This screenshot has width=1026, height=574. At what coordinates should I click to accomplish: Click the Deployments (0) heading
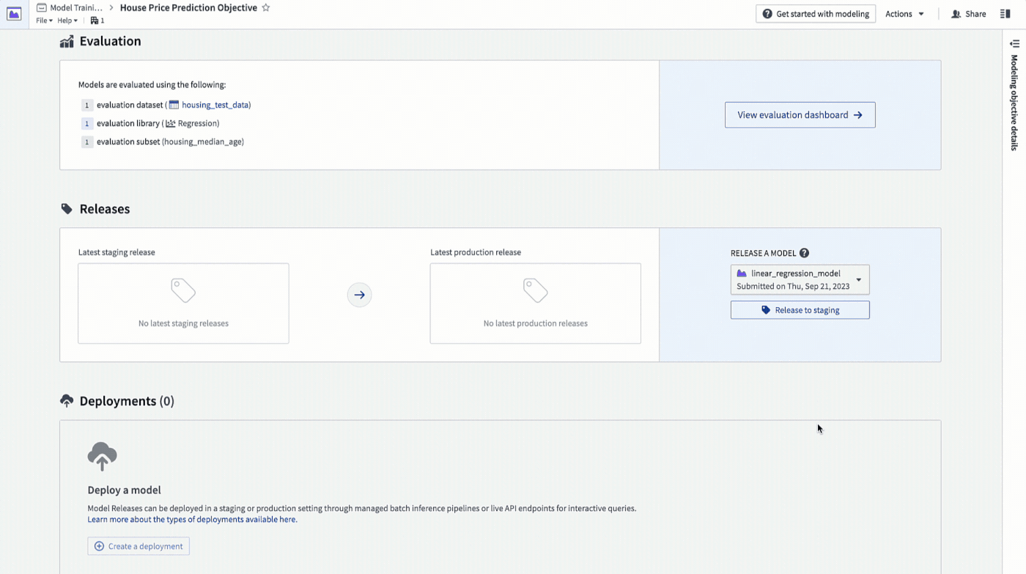point(127,401)
